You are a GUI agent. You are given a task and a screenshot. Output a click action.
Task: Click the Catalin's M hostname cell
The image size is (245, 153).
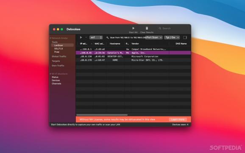(115, 53)
